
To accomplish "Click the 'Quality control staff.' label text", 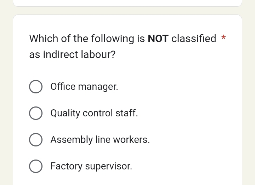I will tap(94, 113).
